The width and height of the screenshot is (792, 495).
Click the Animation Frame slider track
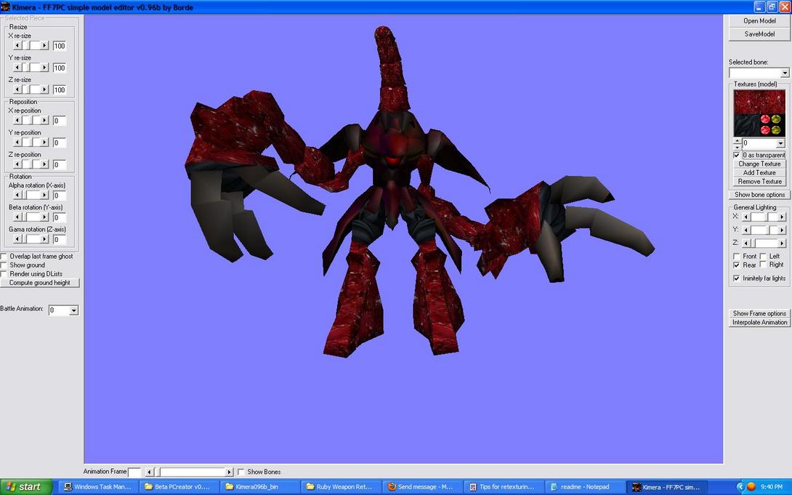(189, 472)
